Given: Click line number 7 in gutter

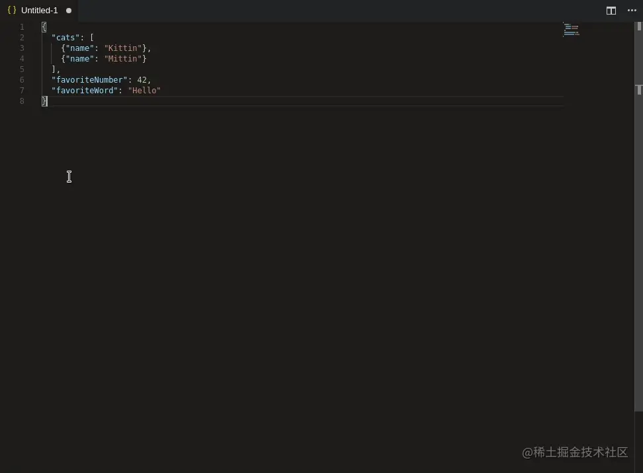Looking at the screenshot, I should tap(22, 91).
